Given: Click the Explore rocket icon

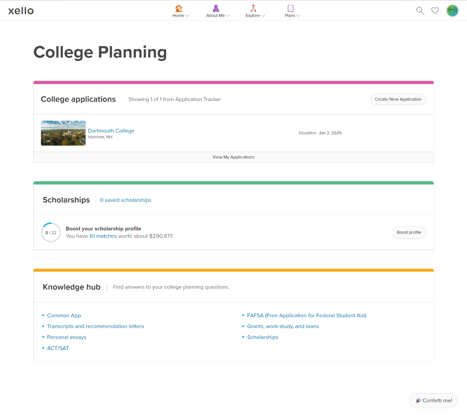Looking at the screenshot, I should pos(253,8).
